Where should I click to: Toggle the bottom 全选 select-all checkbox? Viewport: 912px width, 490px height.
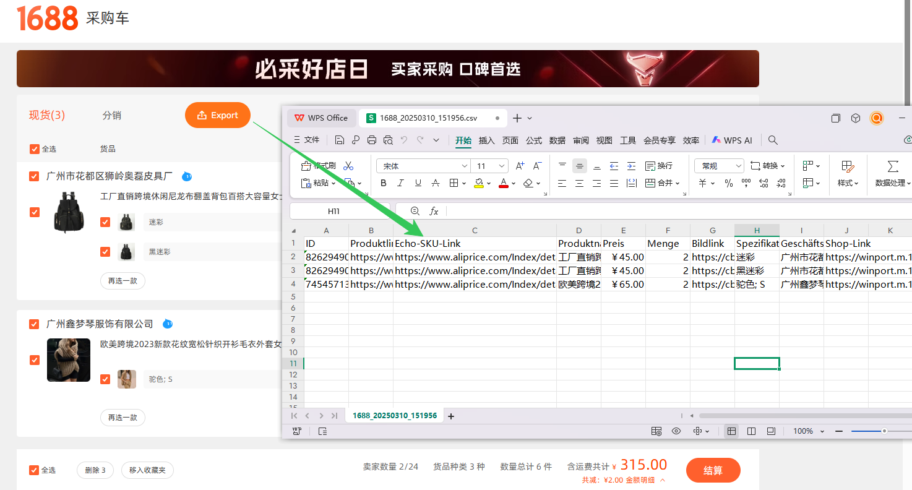pyautogui.click(x=35, y=470)
